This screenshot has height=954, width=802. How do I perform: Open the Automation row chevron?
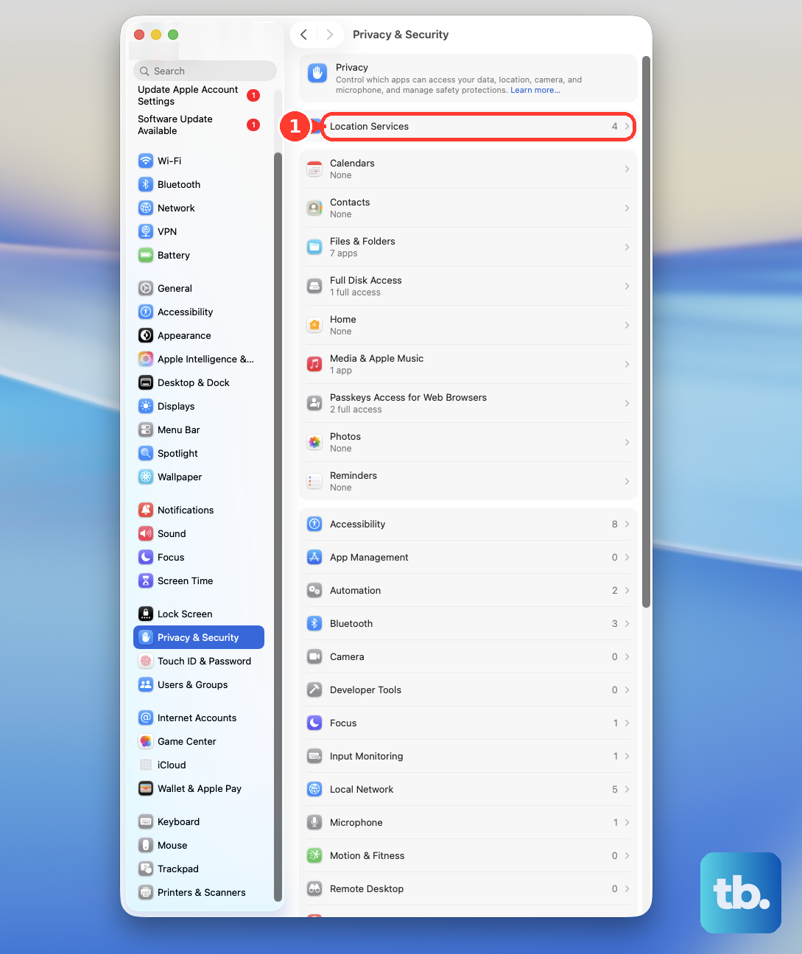627,590
